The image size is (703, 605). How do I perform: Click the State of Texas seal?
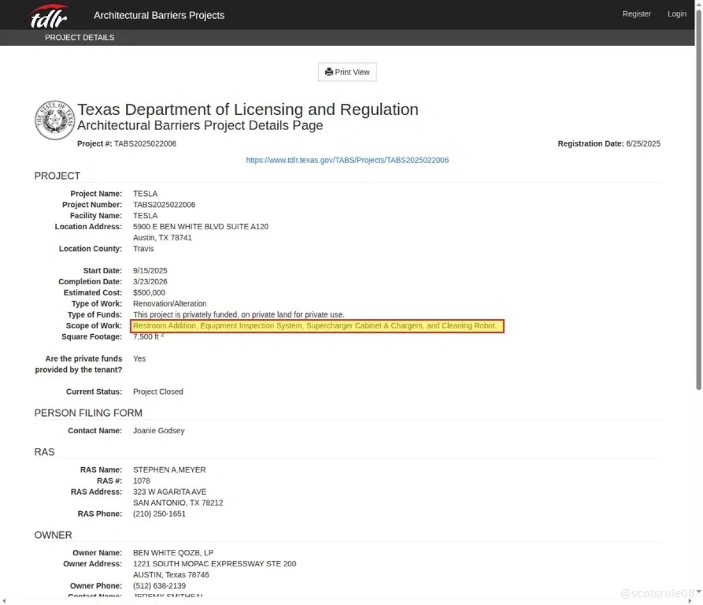pyautogui.click(x=54, y=120)
